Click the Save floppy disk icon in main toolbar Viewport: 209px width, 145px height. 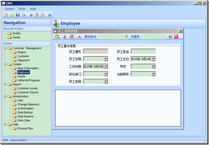click(x=18, y=15)
